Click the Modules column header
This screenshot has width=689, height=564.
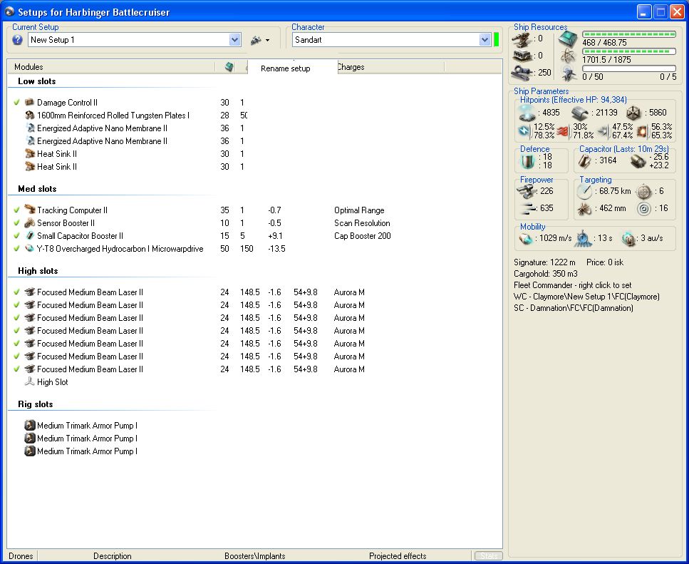tap(111, 67)
